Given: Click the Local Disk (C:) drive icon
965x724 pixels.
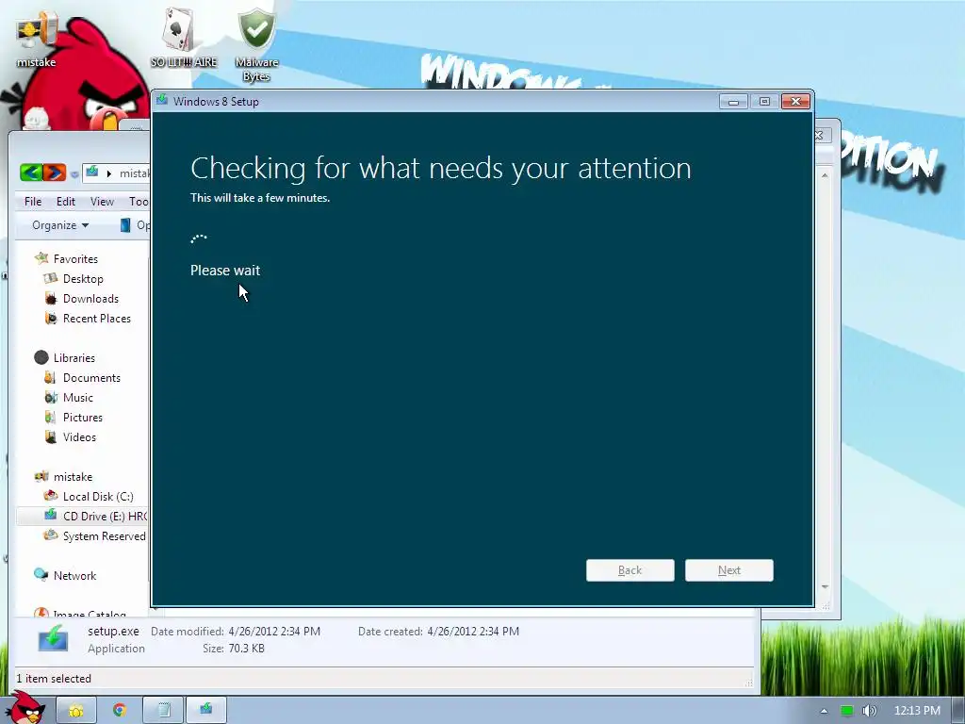Looking at the screenshot, I should click(x=51, y=496).
